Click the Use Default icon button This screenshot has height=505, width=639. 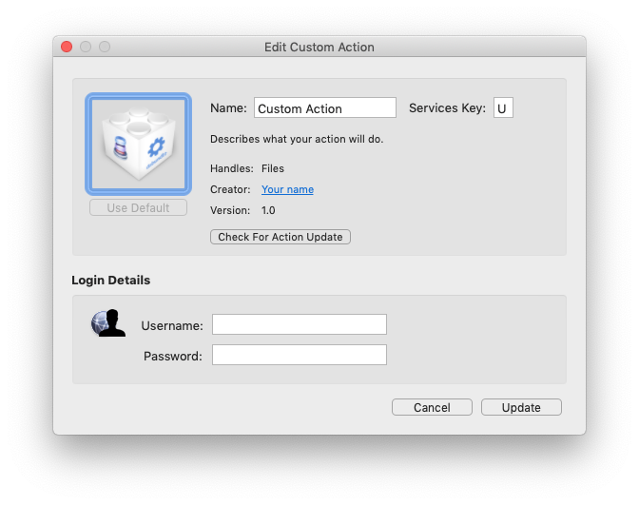[138, 208]
